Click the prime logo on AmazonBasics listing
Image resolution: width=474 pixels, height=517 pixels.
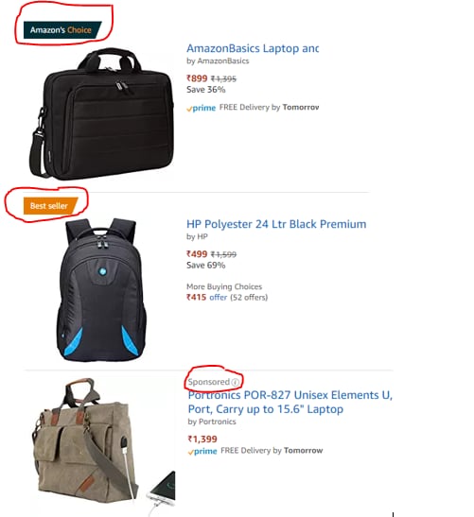click(201, 108)
